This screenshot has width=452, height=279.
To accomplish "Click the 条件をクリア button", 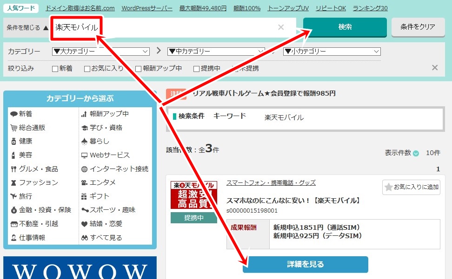I will (x=418, y=27).
